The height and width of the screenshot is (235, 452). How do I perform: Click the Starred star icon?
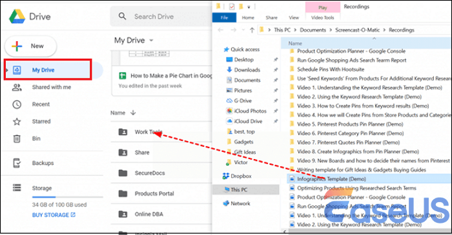(x=17, y=122)
